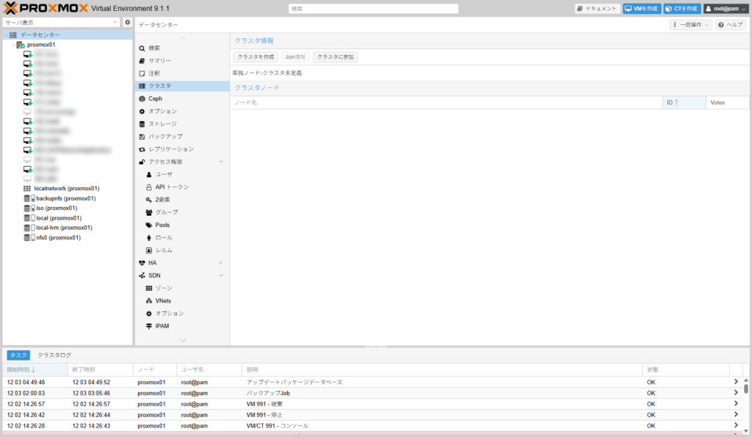Click the クラスタを作成 button

(256, 57)
